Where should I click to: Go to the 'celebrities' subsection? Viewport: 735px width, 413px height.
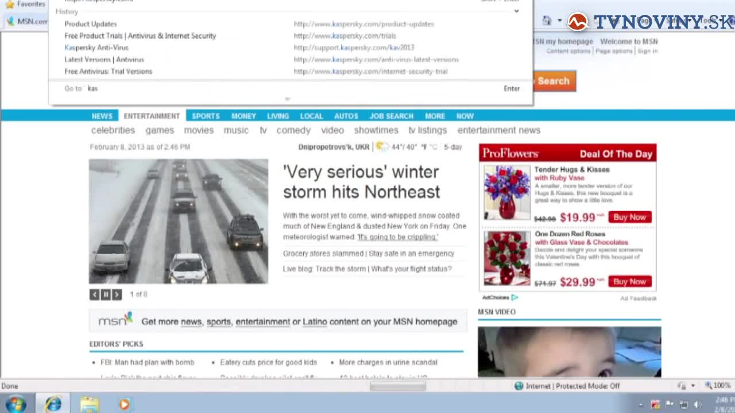[x=113, y=130]
